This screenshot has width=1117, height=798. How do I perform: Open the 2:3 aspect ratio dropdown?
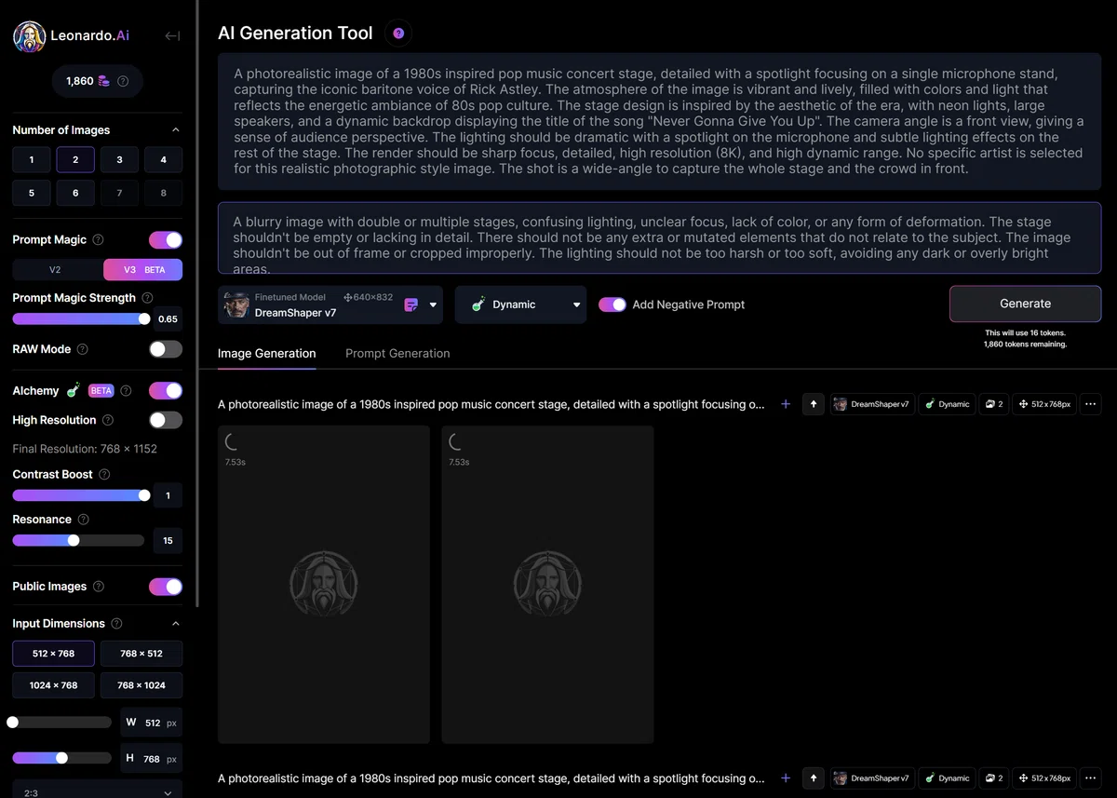[x=98, y=791]
